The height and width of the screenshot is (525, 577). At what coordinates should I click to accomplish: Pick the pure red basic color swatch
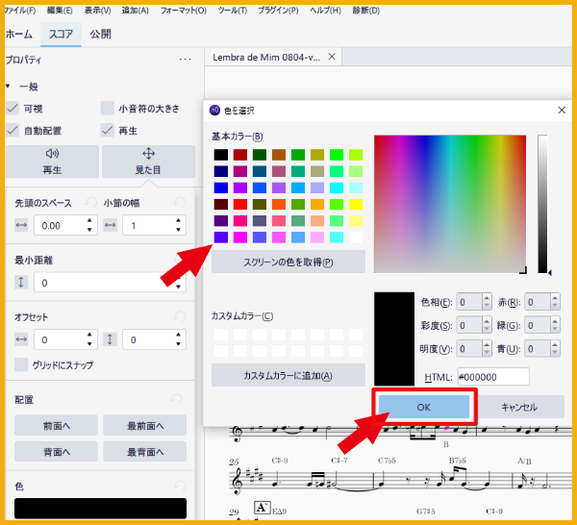coord(240,204)
